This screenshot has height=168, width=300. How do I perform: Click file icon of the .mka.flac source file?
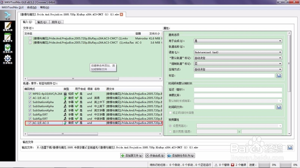coord(30,42)
